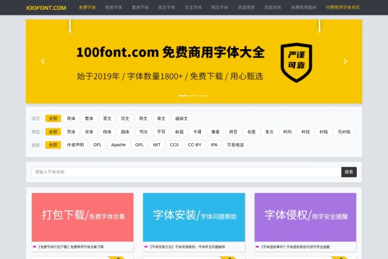Filter font type by 手写

(161, 132)
